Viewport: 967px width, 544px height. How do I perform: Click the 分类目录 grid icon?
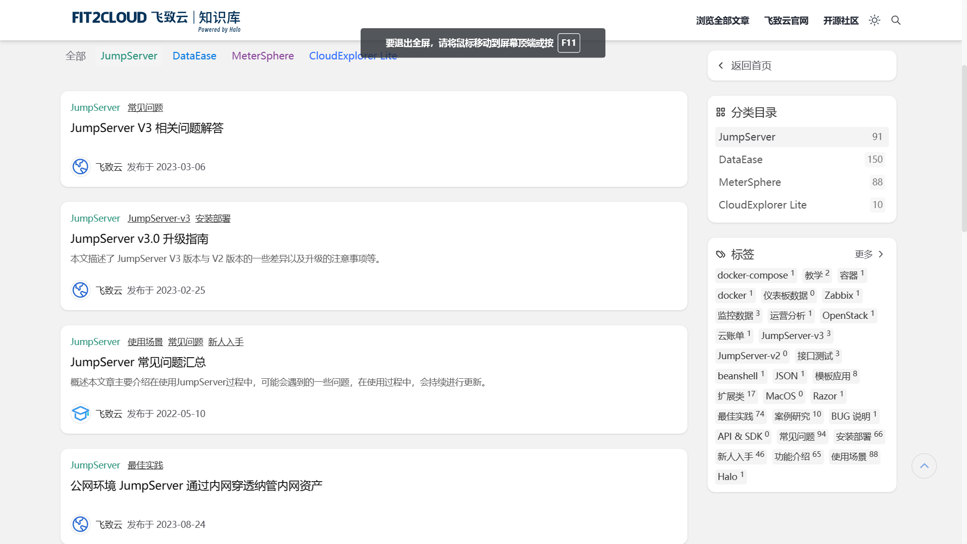tap(721, 112)
